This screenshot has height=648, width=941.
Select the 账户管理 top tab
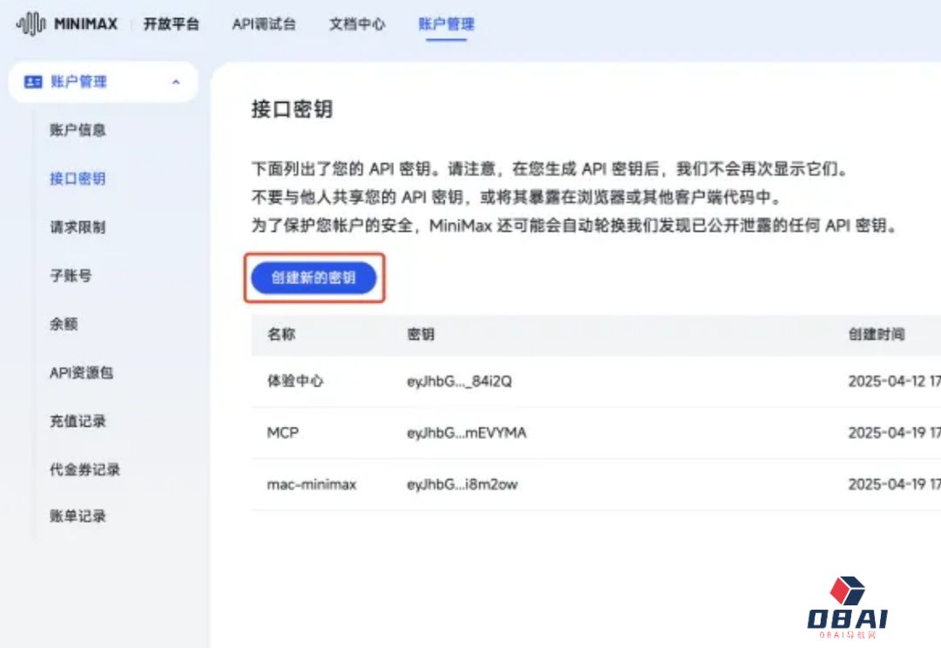(446, 24)
